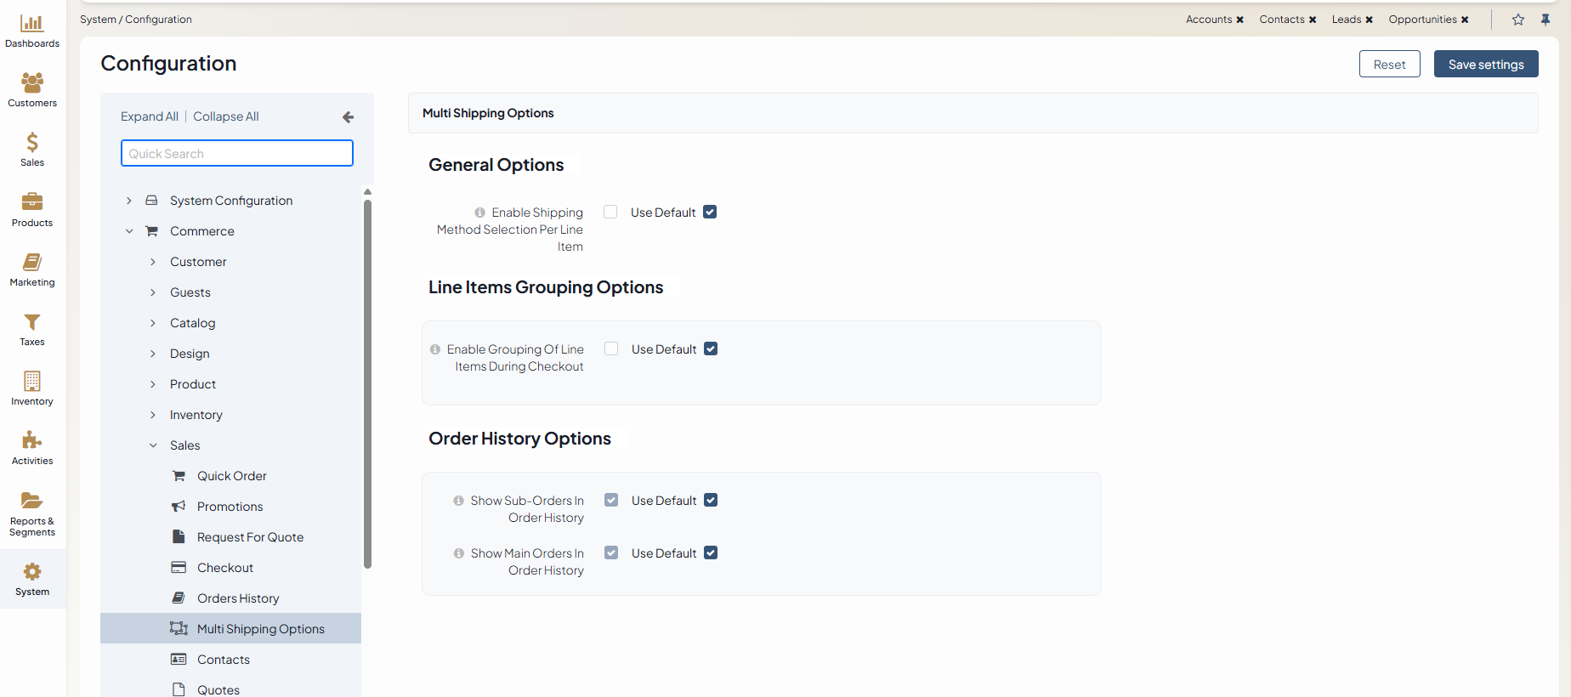Toggle Use Default for Show Sub-Orders

click(x=711, y=501)
